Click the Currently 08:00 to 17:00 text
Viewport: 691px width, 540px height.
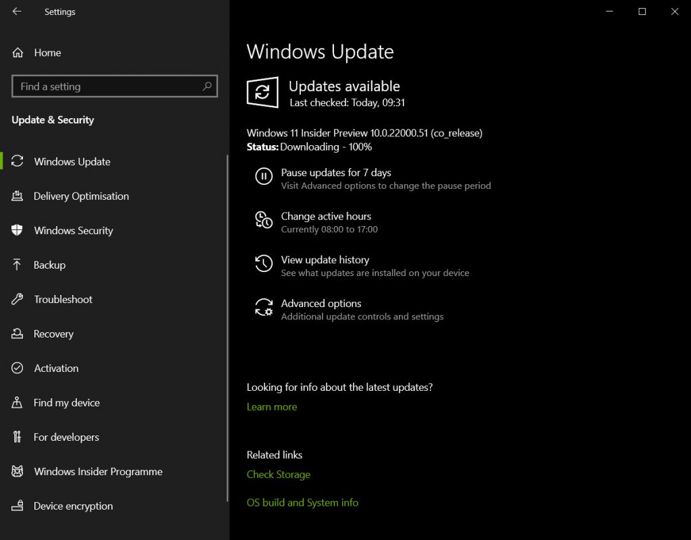(329, 230)
